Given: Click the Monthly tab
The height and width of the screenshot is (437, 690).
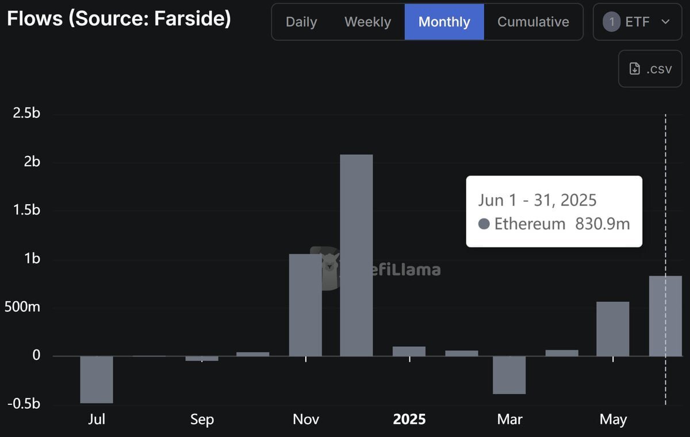Looking at the screenshot, I should click(x=444, y=22).
